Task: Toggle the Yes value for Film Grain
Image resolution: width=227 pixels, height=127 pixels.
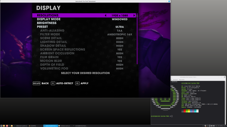Action: point(119,57)
